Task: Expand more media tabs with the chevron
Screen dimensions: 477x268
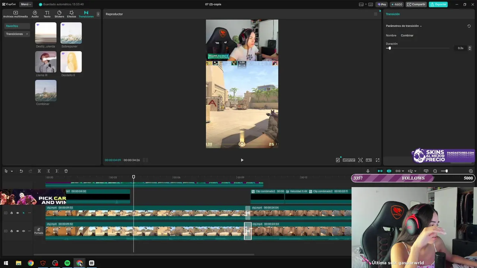Action: point(98,14)
